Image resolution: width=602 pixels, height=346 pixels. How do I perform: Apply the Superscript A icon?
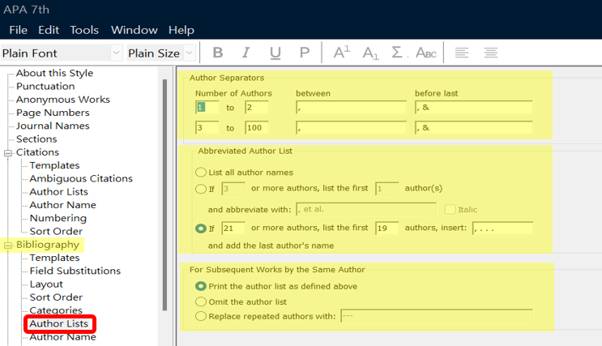pyautogui.click(x=341, y=52)
